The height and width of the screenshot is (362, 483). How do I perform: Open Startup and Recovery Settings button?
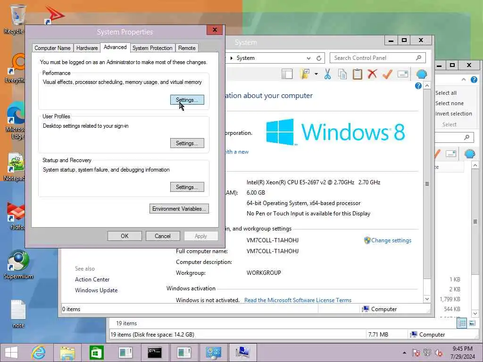click(187, 187)
